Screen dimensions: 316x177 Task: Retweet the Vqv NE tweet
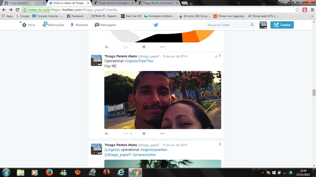[x=126, y=133]
